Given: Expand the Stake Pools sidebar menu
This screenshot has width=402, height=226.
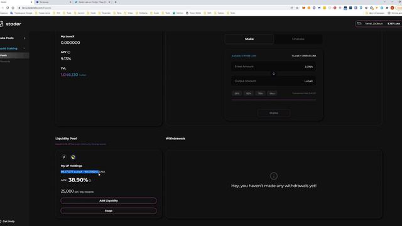Looking at the screenshot, I should [x=13, y=38].
